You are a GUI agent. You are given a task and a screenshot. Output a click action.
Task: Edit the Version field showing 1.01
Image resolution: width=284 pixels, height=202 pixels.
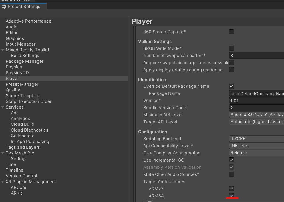point(257,101)
